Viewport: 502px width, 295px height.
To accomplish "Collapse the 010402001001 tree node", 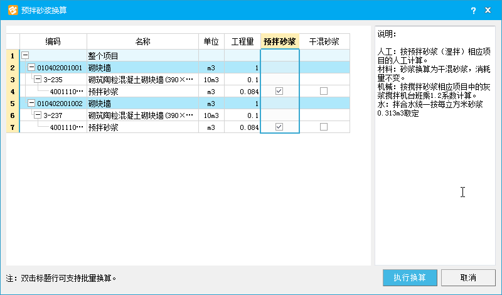I will pyautogui.click(x=31, y=68).
